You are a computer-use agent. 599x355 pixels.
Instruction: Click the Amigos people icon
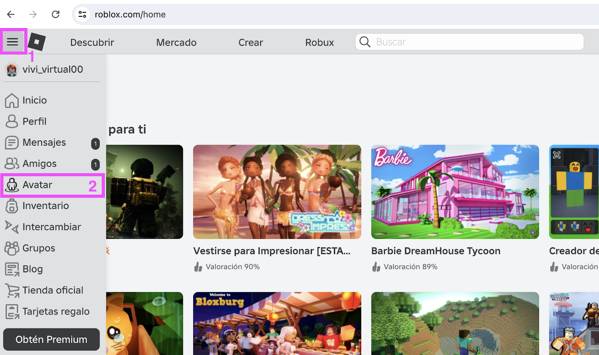(x=12, y=164)
